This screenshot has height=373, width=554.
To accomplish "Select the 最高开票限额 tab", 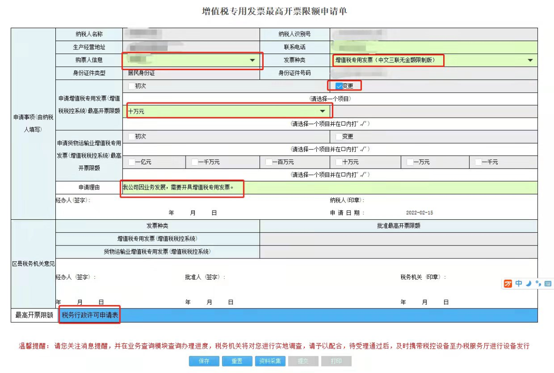I will click(34, 315).
